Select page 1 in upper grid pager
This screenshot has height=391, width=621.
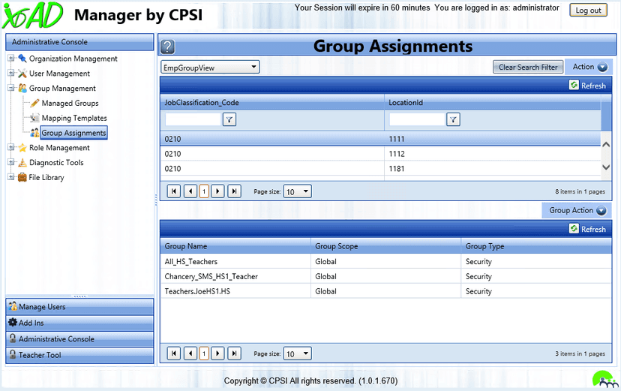204,191
